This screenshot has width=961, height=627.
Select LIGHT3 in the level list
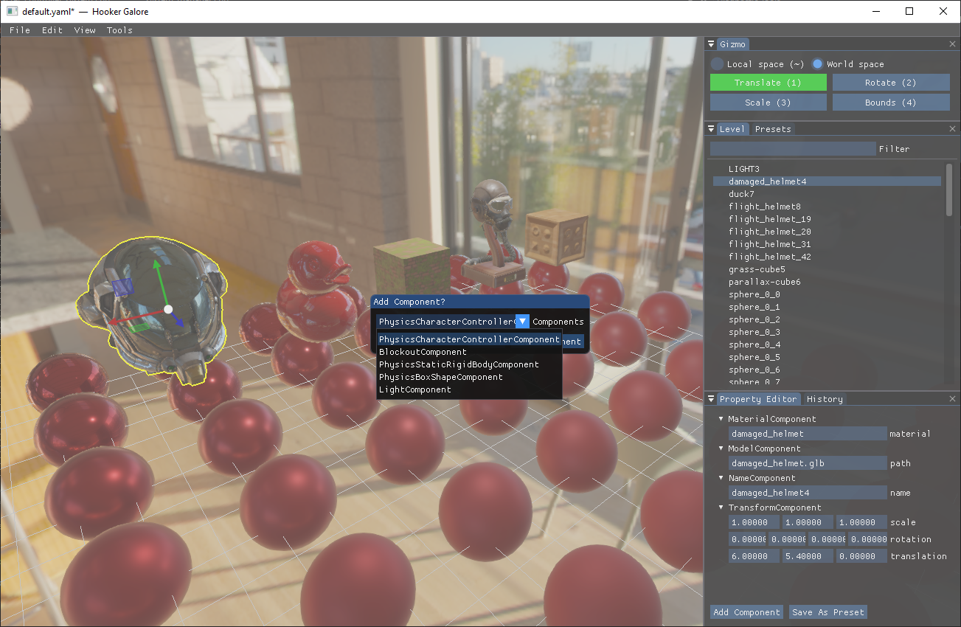827,169
